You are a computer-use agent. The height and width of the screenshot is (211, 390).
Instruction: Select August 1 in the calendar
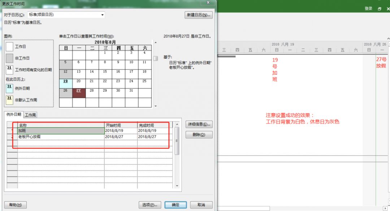(x=105, y=55)
